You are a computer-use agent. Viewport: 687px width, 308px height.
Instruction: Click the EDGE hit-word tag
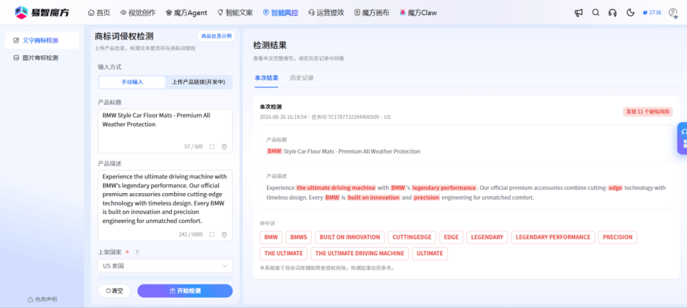451,237
